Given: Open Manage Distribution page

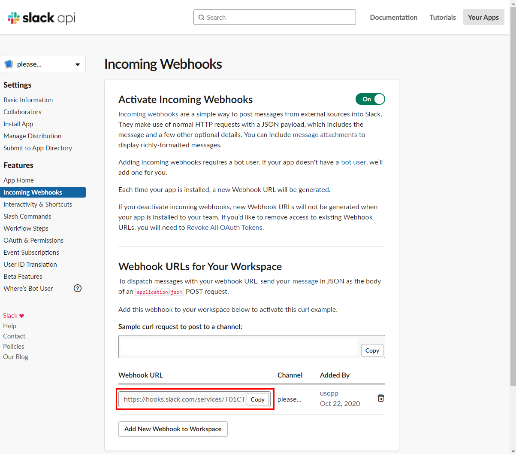Looking at the screenshot, I should point(33,136).
